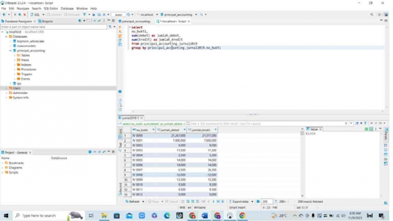Expand the sys database node
Viewport: 393px width, 221px height.
[x=11, y=83]
